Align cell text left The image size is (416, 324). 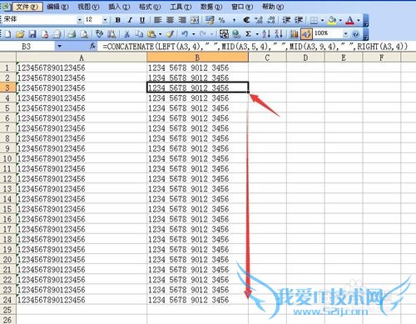(x=158, y=20)
